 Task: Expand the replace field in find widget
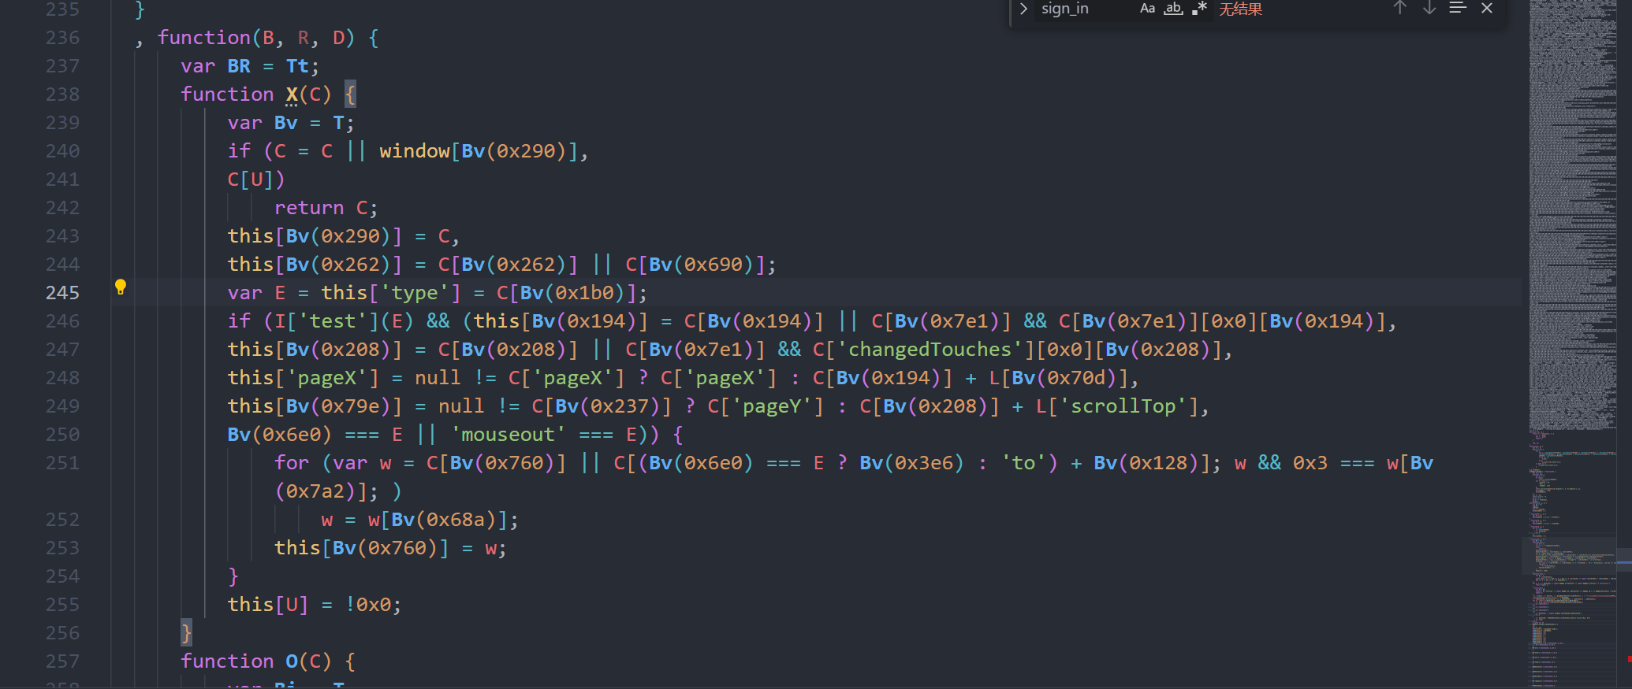coord(1023,9)
